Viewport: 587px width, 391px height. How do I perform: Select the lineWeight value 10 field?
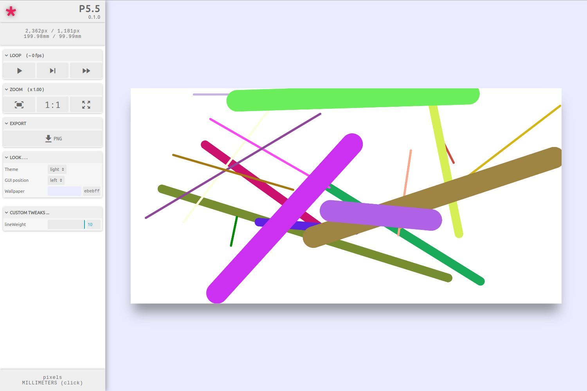tap(90, 224)
